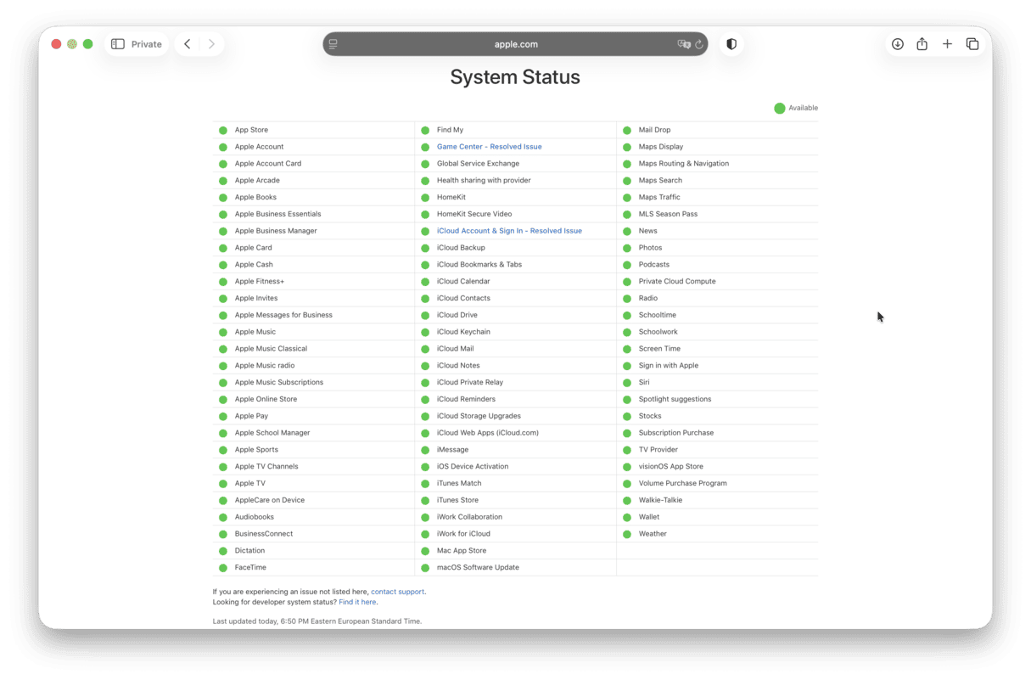Image resolution: width=1031 pixels, height=680 pixels.
Task: Show the tab overview
Action: 972,43
